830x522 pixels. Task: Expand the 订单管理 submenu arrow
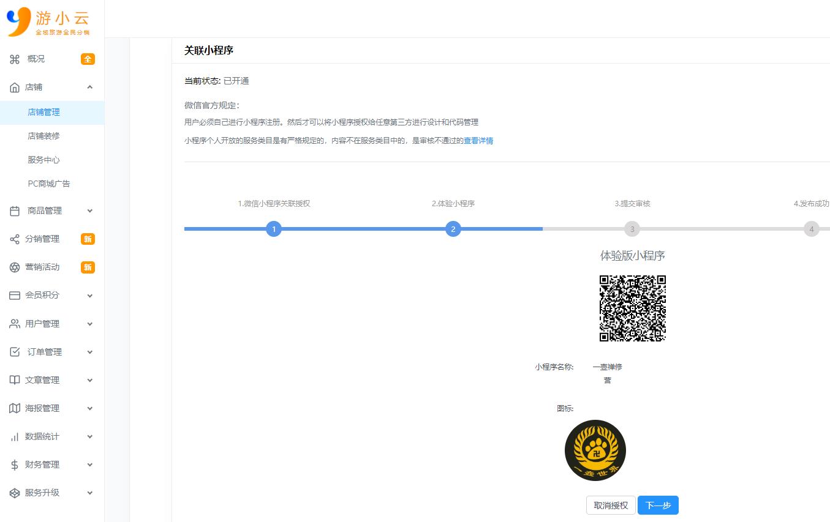(90, 352)
